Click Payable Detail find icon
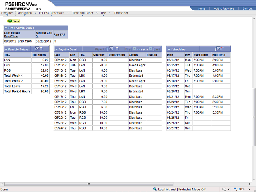The height and width of the screenshot is (192, 256). pyautogui.click(x=110, y=49)
